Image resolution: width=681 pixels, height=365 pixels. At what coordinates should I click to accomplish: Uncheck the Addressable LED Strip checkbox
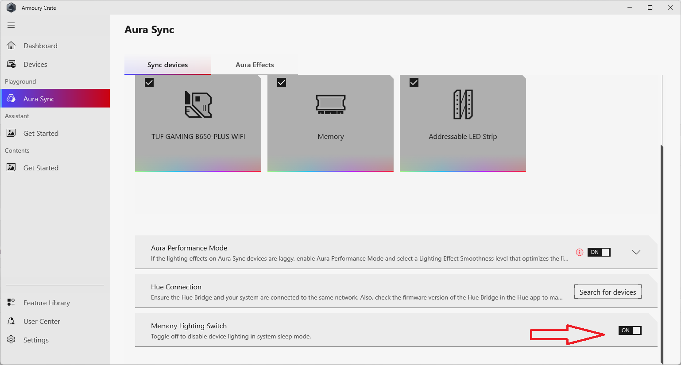[x=414, y=82]
